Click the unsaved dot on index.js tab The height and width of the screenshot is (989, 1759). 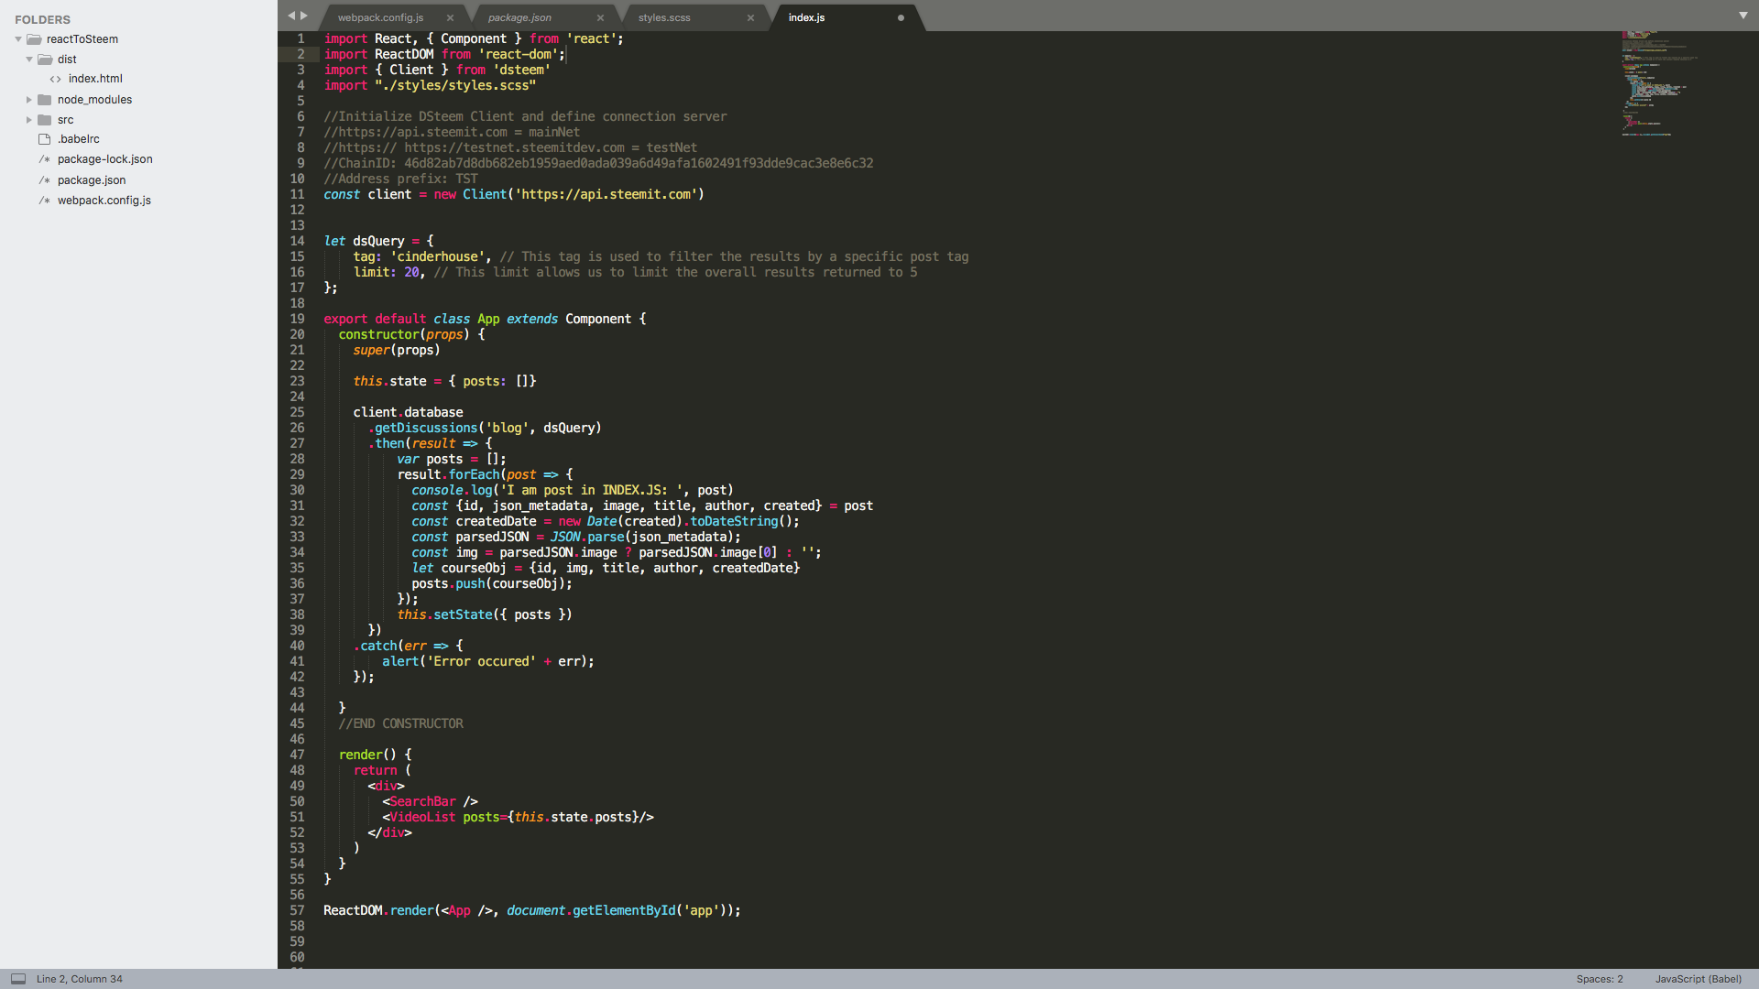coord(901,18)
